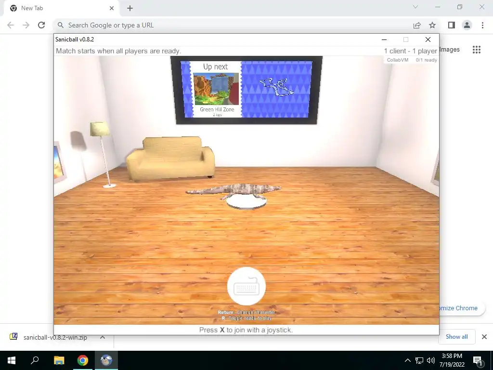
Task: Show hidden system tray icons
Action: pos(407,360)
